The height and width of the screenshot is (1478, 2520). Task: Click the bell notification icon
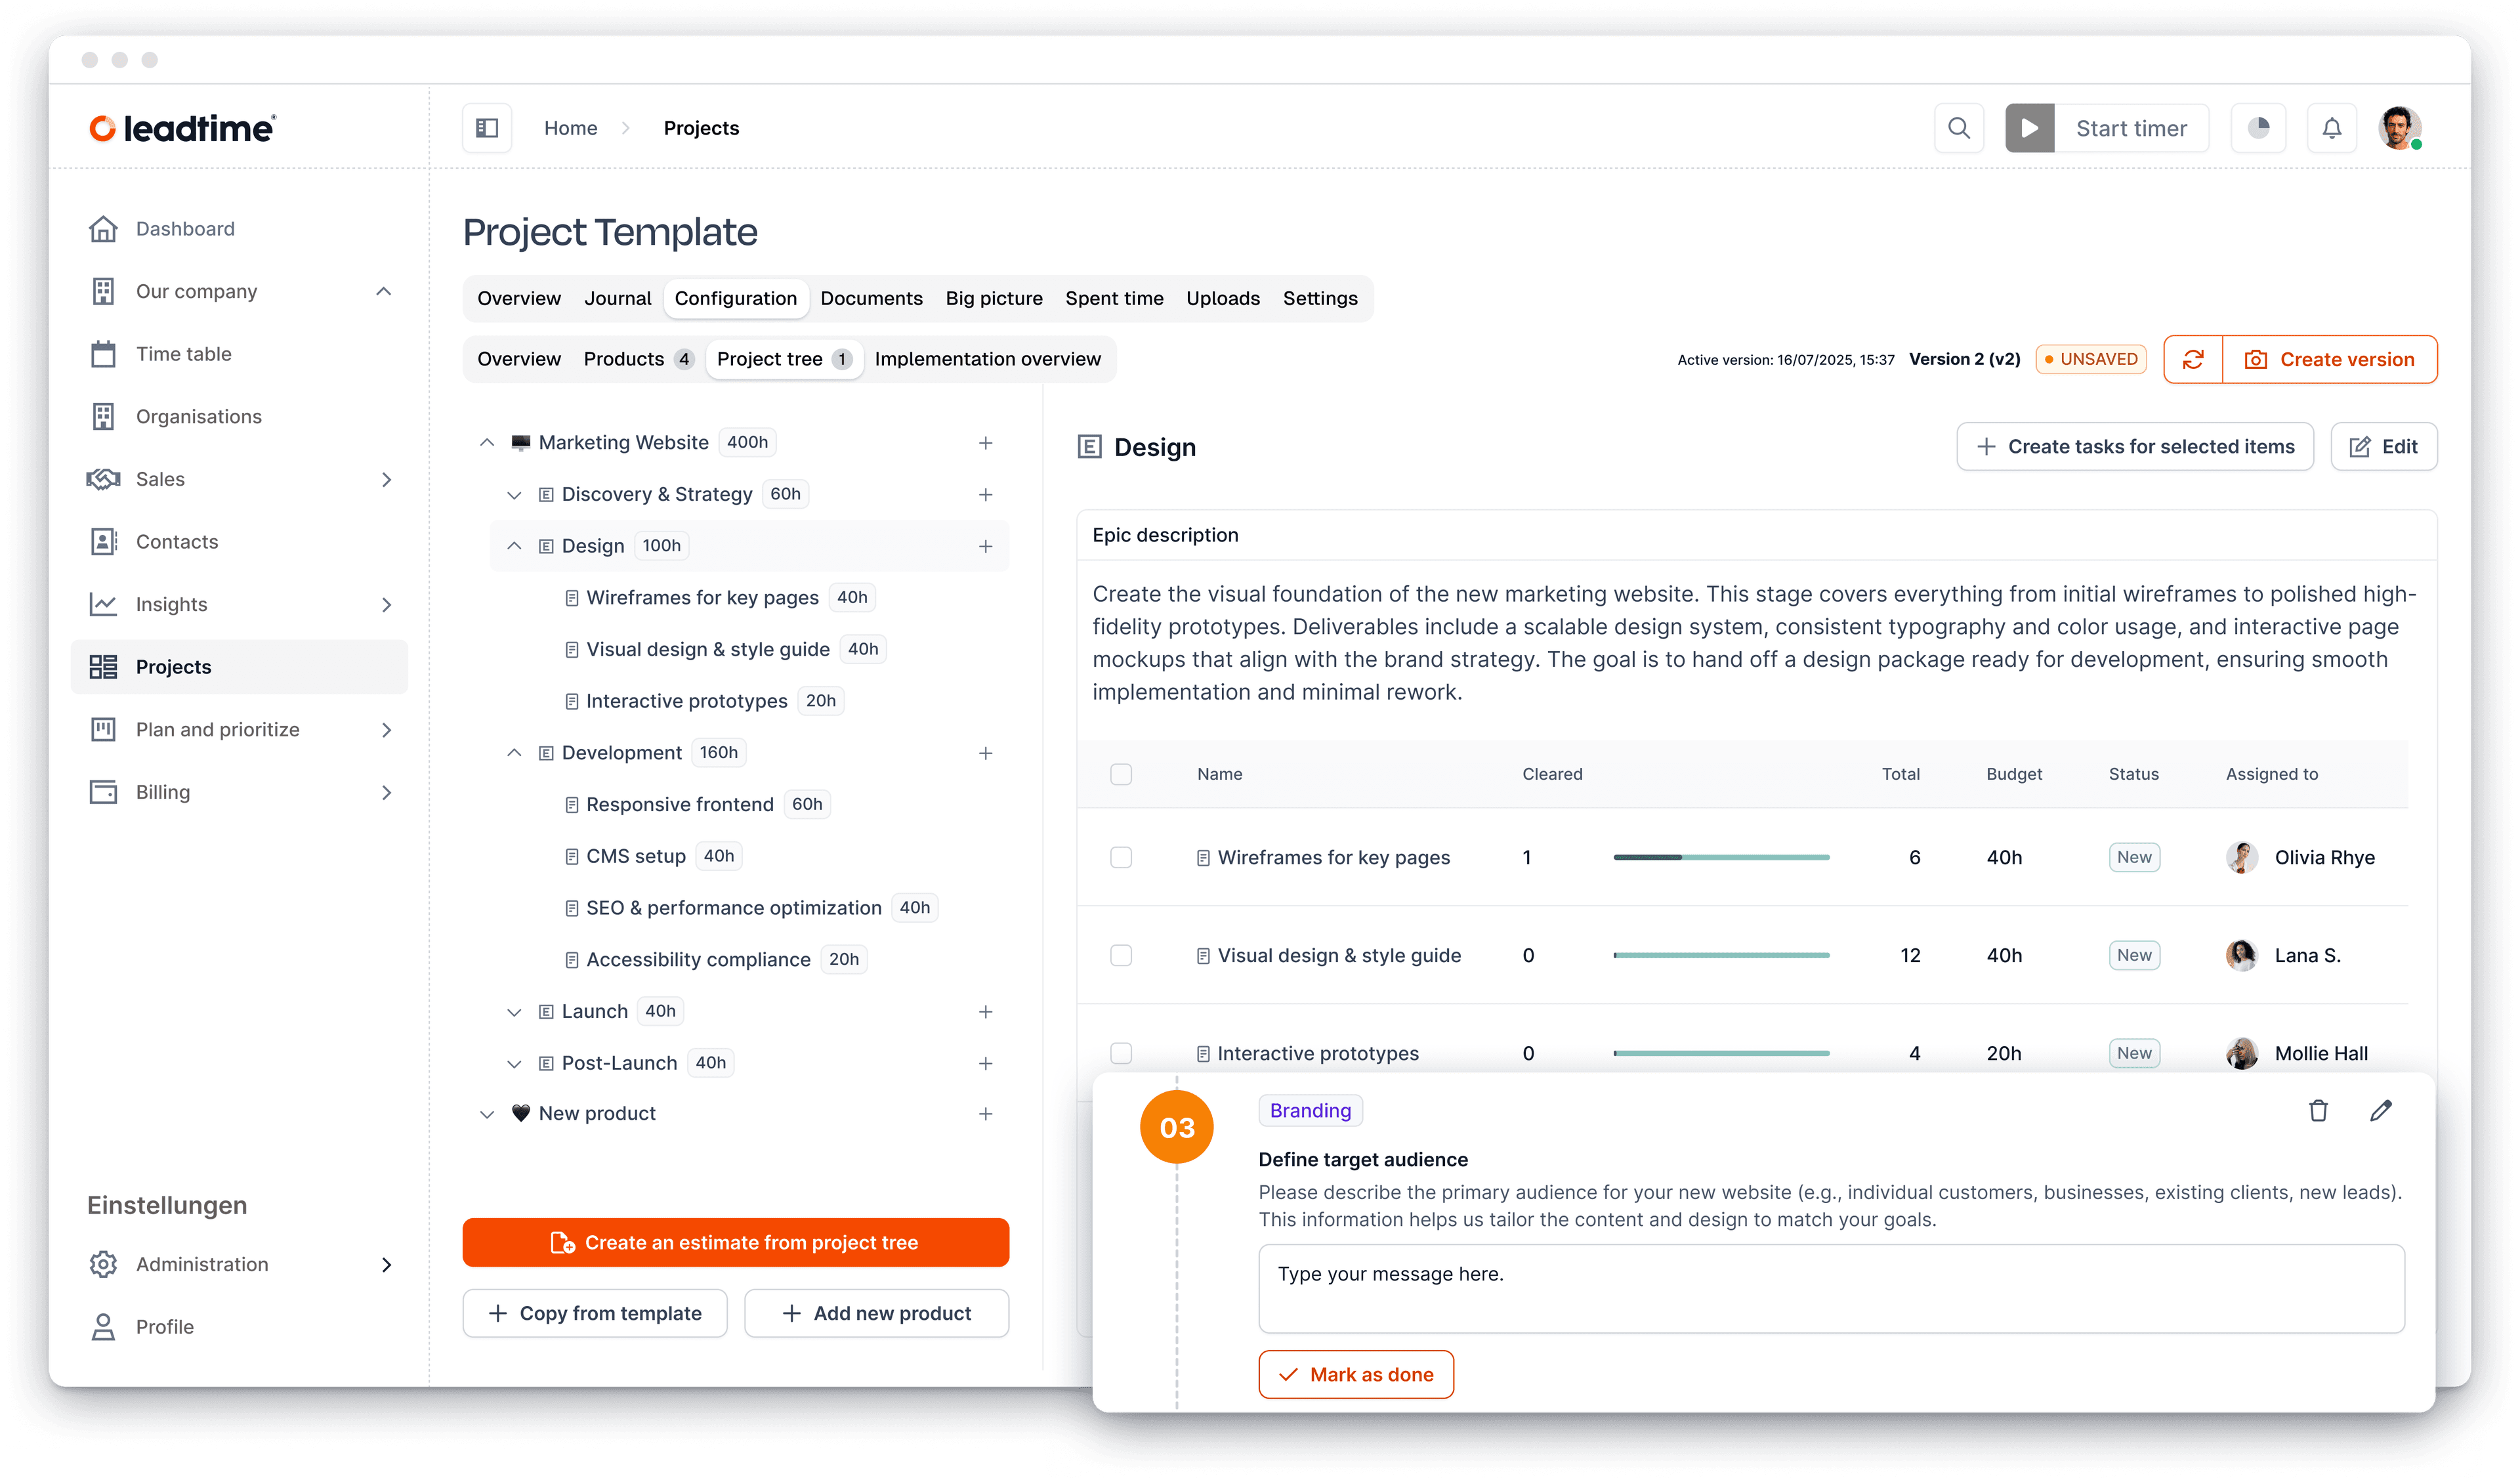click(x=2331, y=128)
